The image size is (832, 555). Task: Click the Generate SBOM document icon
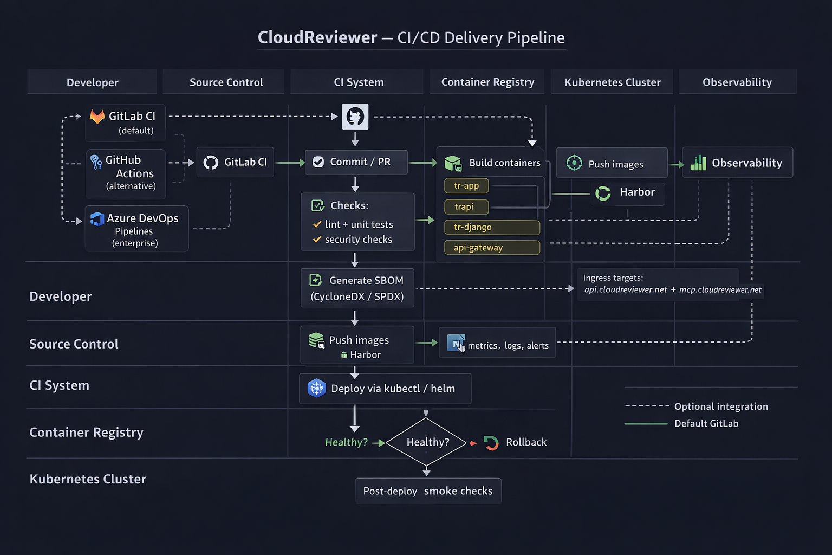[x=315, y=280]
